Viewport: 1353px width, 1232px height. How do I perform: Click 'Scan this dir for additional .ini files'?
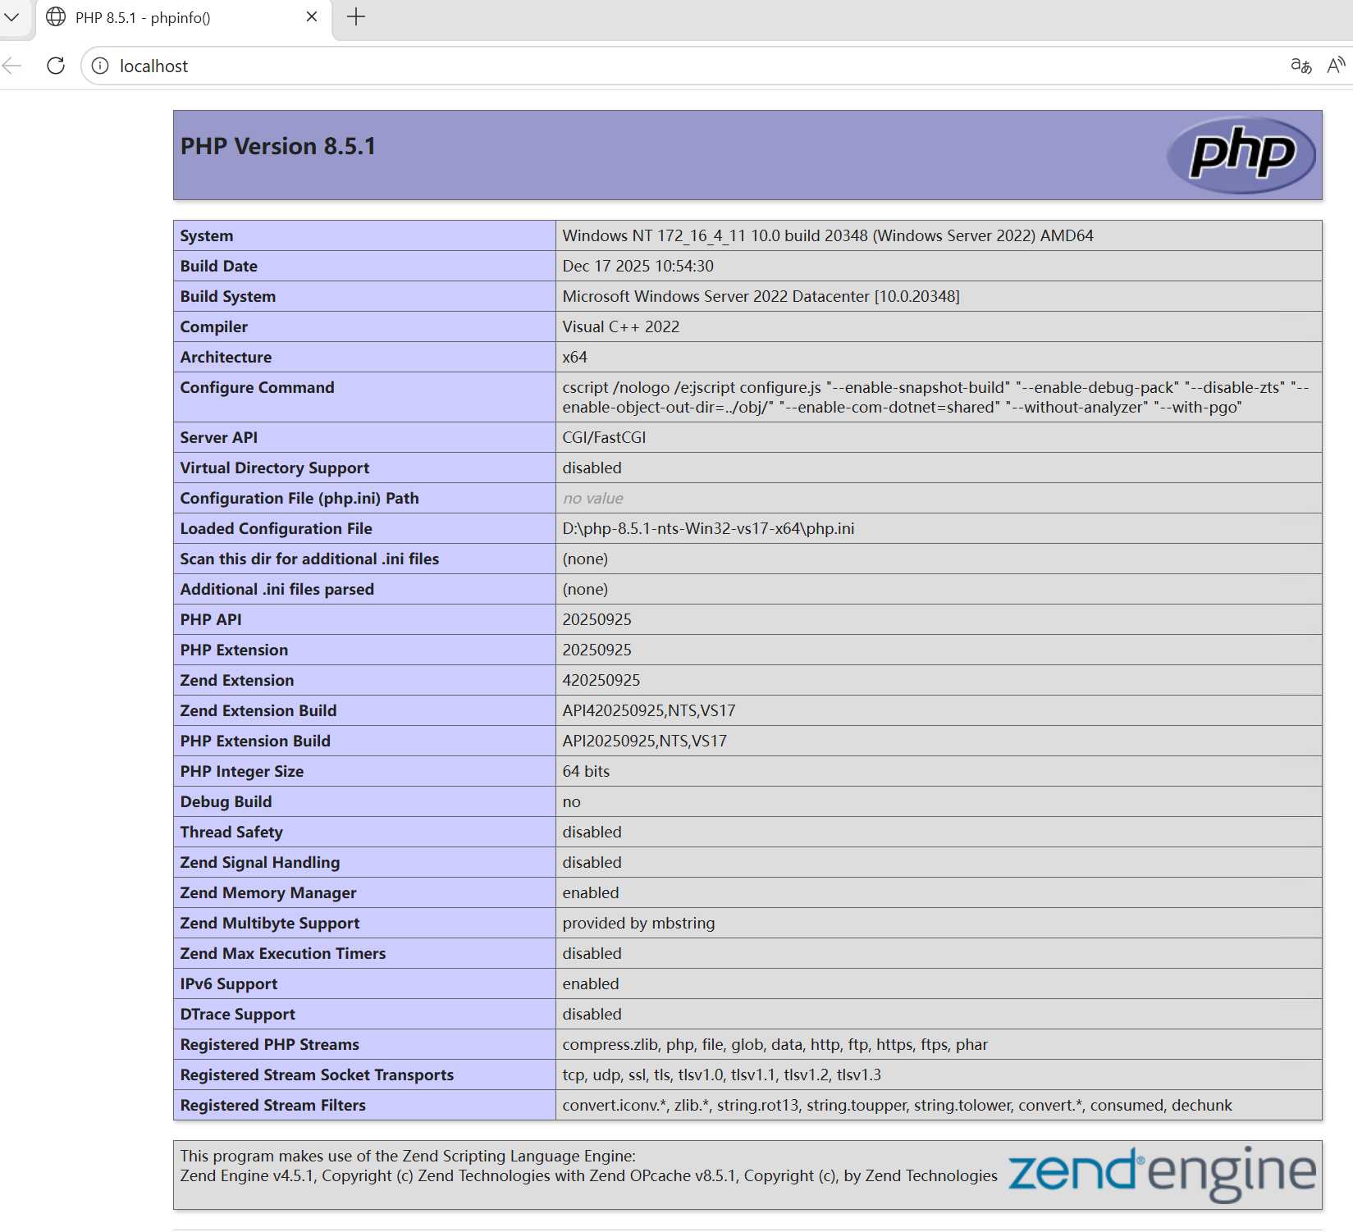(310, 559)
